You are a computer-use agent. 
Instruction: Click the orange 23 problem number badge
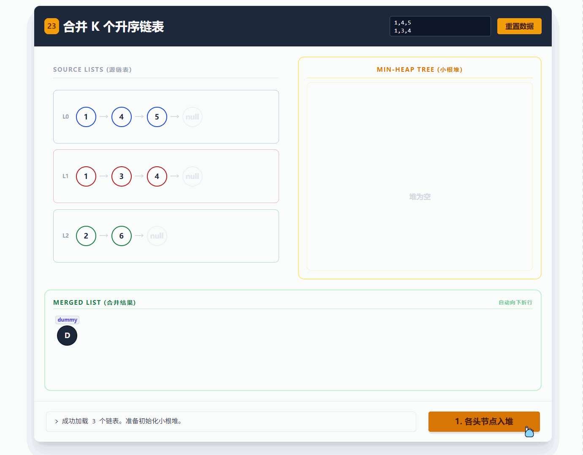52,26
